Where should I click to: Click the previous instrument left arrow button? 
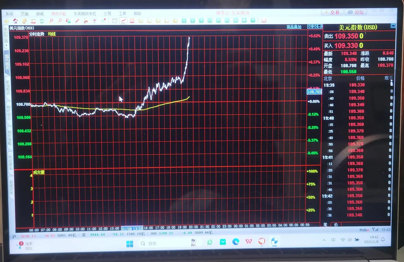[x=310, y=27]
